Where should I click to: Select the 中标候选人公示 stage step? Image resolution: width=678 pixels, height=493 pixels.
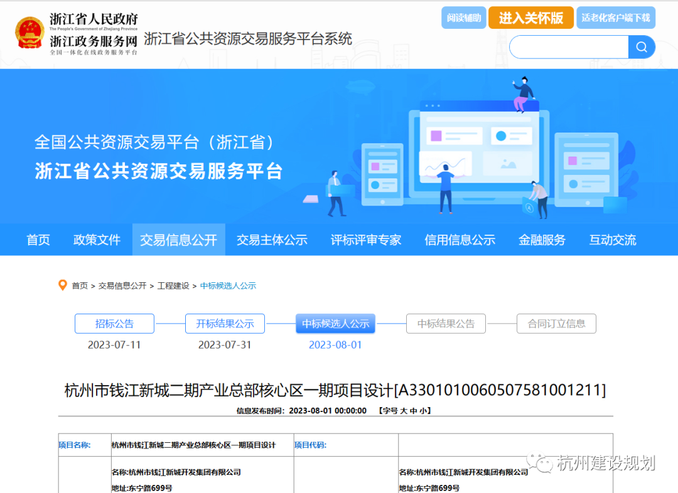335,324
